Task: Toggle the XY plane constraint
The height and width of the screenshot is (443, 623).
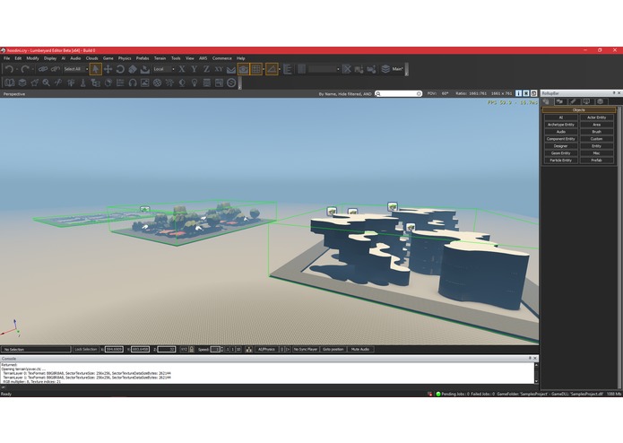Action: [219, 69]
